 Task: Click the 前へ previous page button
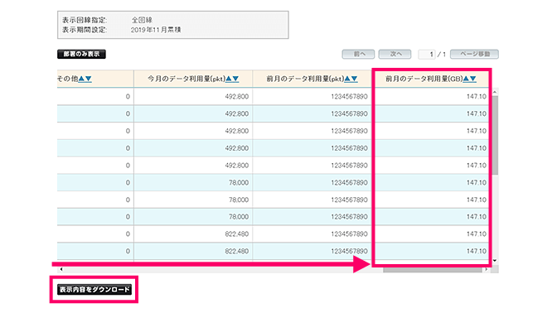(358, 54)
